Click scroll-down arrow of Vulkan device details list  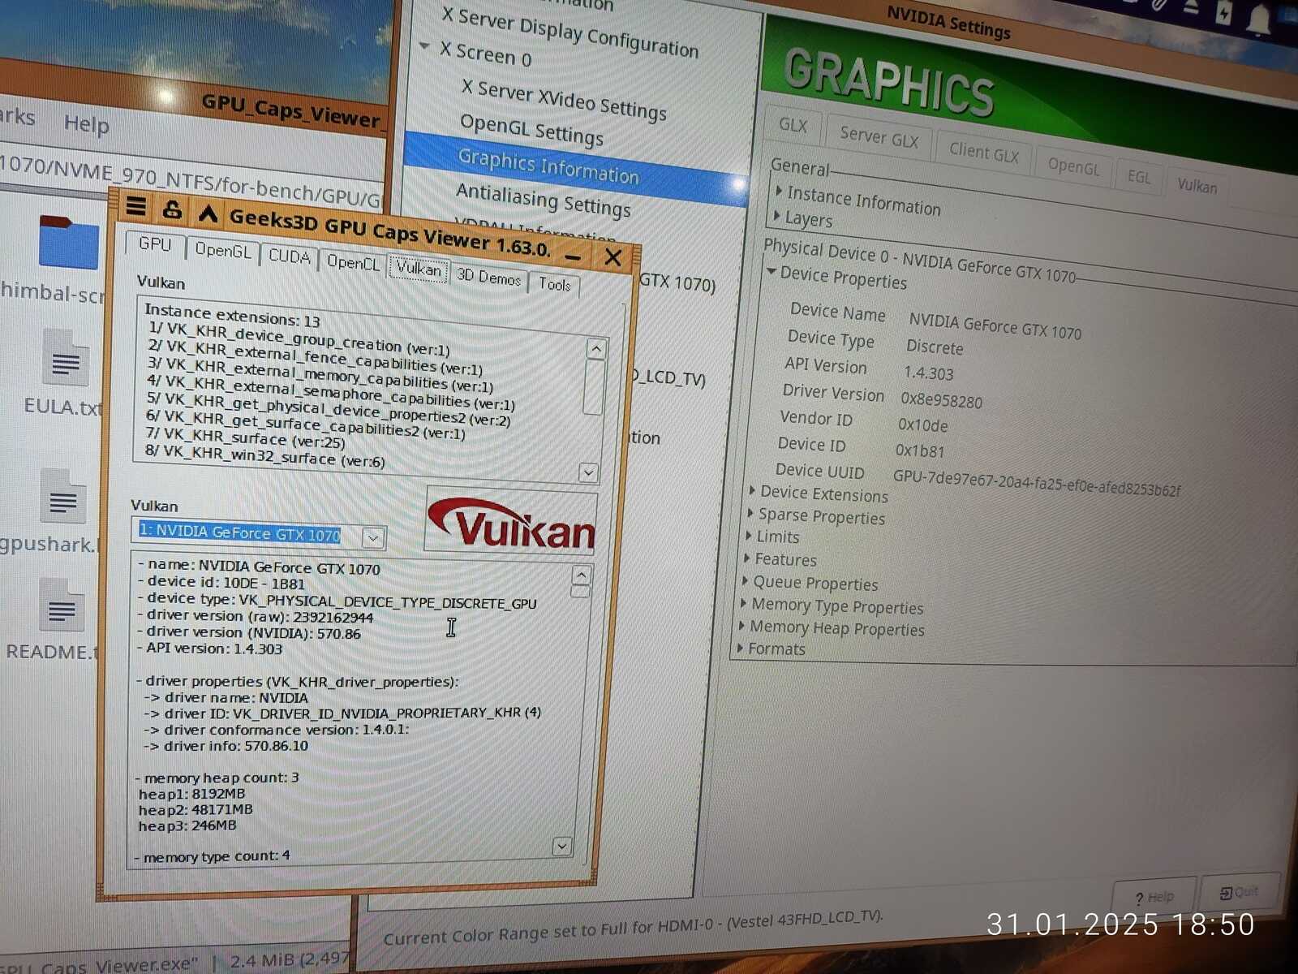562,846
